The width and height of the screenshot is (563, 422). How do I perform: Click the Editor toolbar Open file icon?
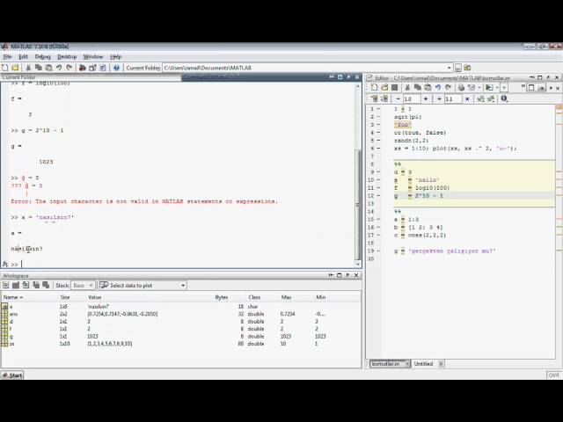point(384,87)
